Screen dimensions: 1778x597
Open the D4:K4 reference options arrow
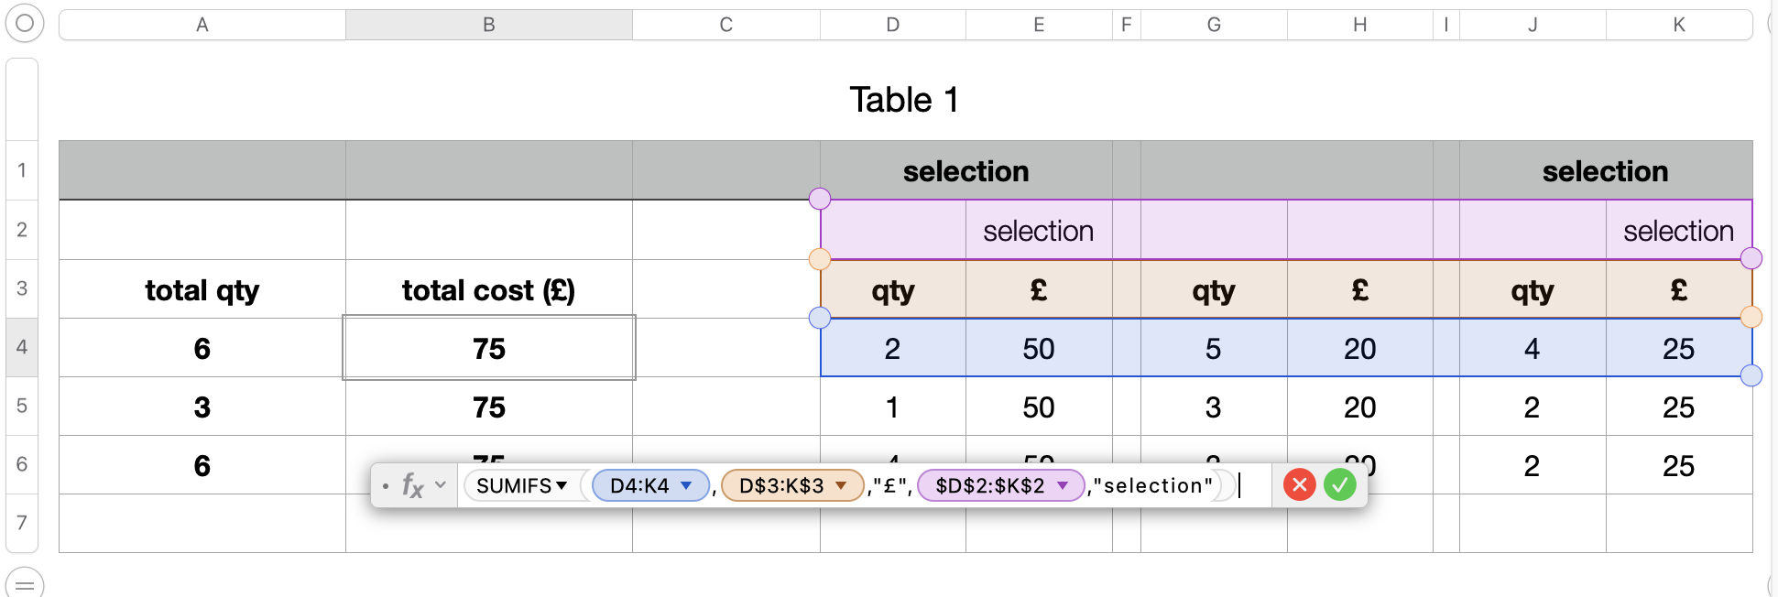(x=686, y=485)
